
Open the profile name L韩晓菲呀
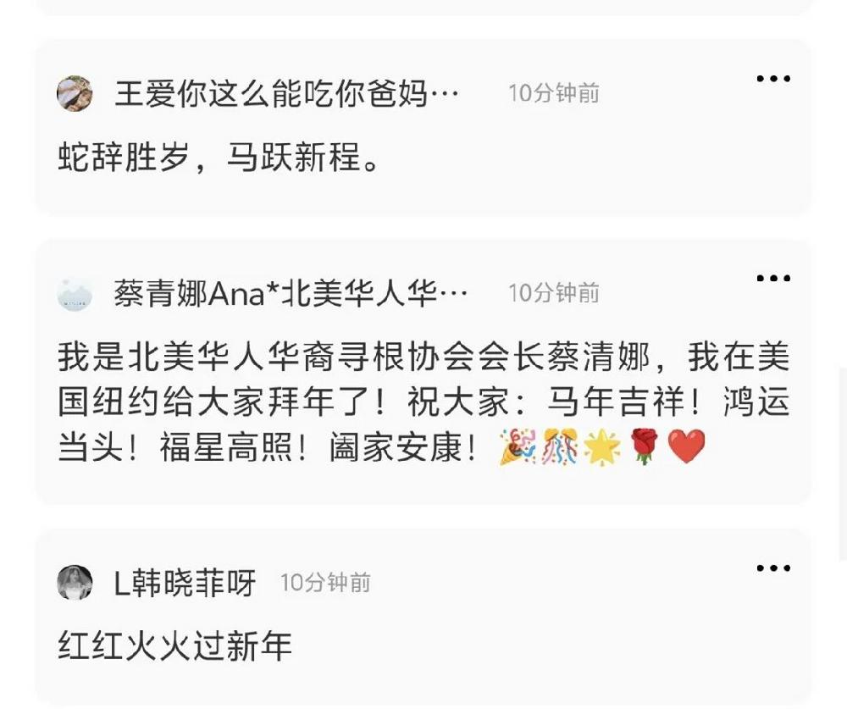pos(185,583)
